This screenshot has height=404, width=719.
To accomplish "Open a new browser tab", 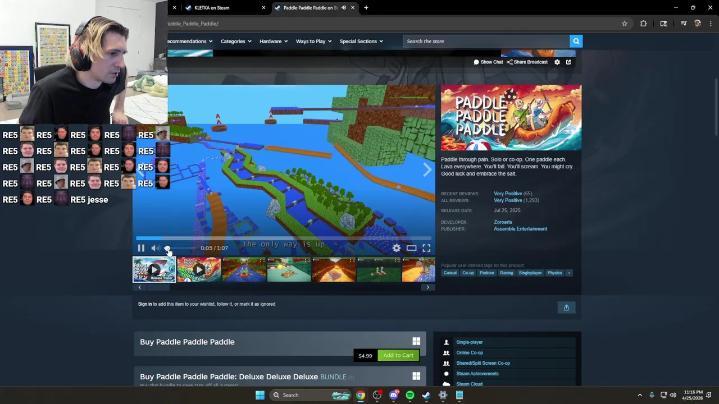I will coord(366,8).
